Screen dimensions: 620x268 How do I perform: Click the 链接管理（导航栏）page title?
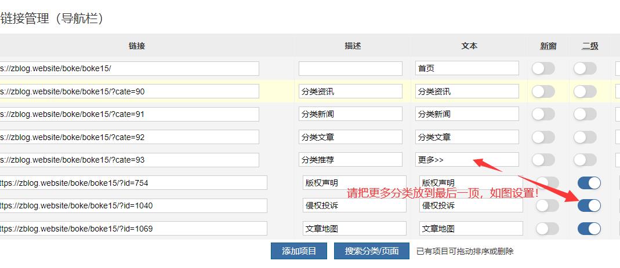pos(52,18)
